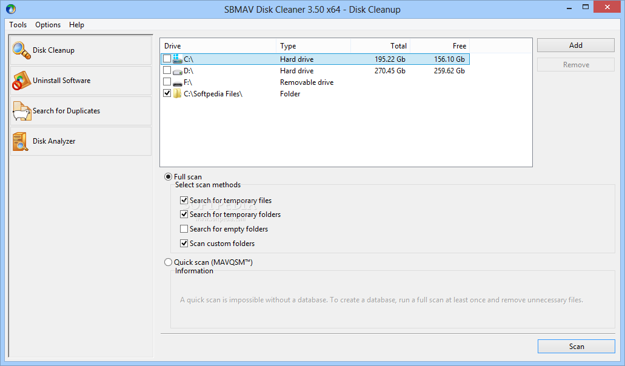Screen dimensions: 625x366
Task: Click the F:\ removable drive icon
Action: click(178, 83)
